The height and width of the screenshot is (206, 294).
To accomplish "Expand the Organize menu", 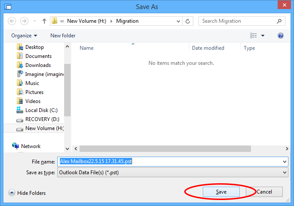I will point(24,36).
